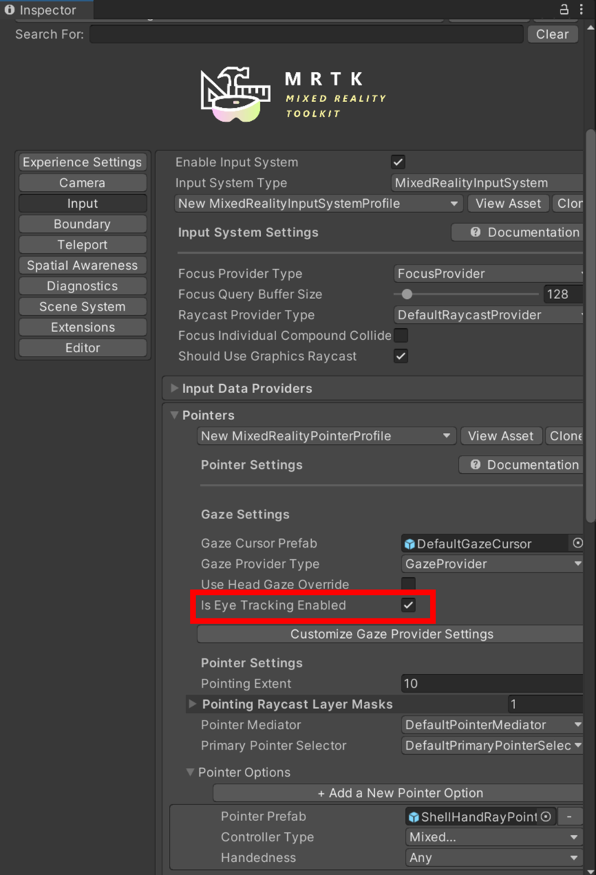Click object picker beside ShellHandRayPointer
Screen dimensions: 596x875
(x=545, y=817)
